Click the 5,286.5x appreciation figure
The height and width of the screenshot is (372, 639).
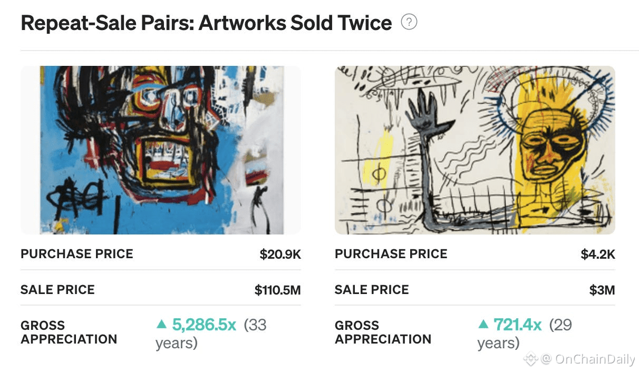(204, 325)
